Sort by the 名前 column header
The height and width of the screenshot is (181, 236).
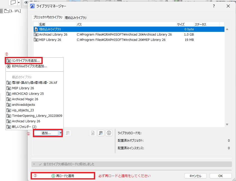point(57,24)
